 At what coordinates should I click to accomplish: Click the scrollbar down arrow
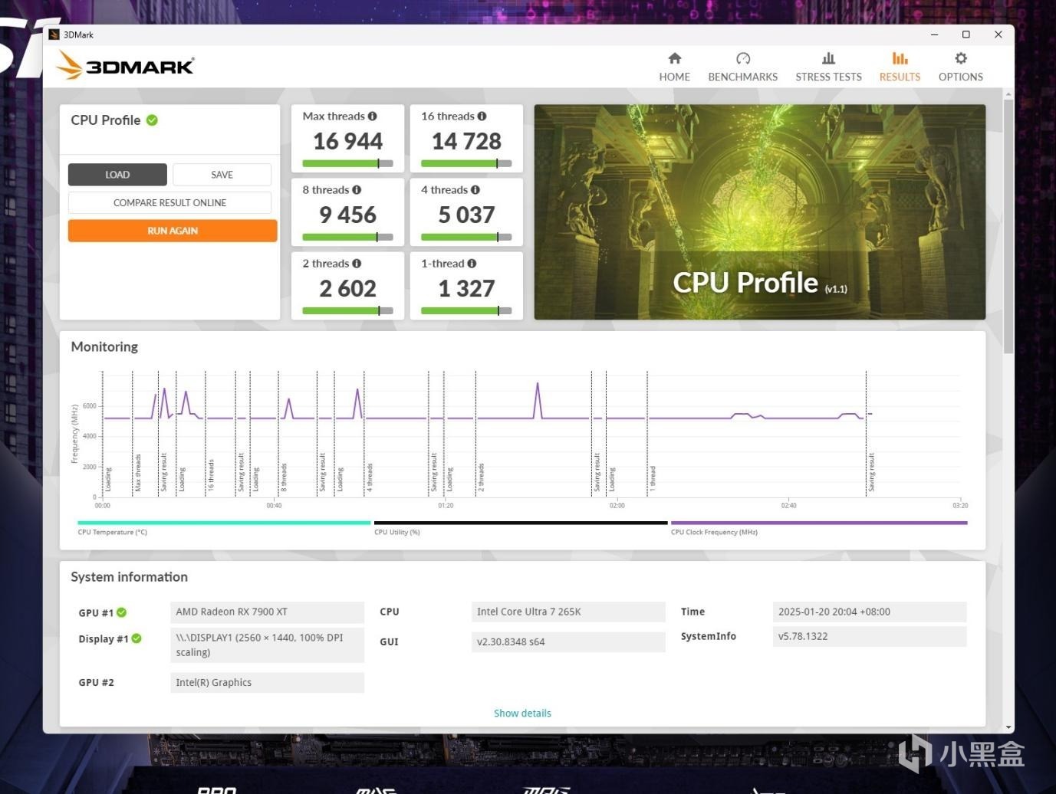click(1008, 727)
